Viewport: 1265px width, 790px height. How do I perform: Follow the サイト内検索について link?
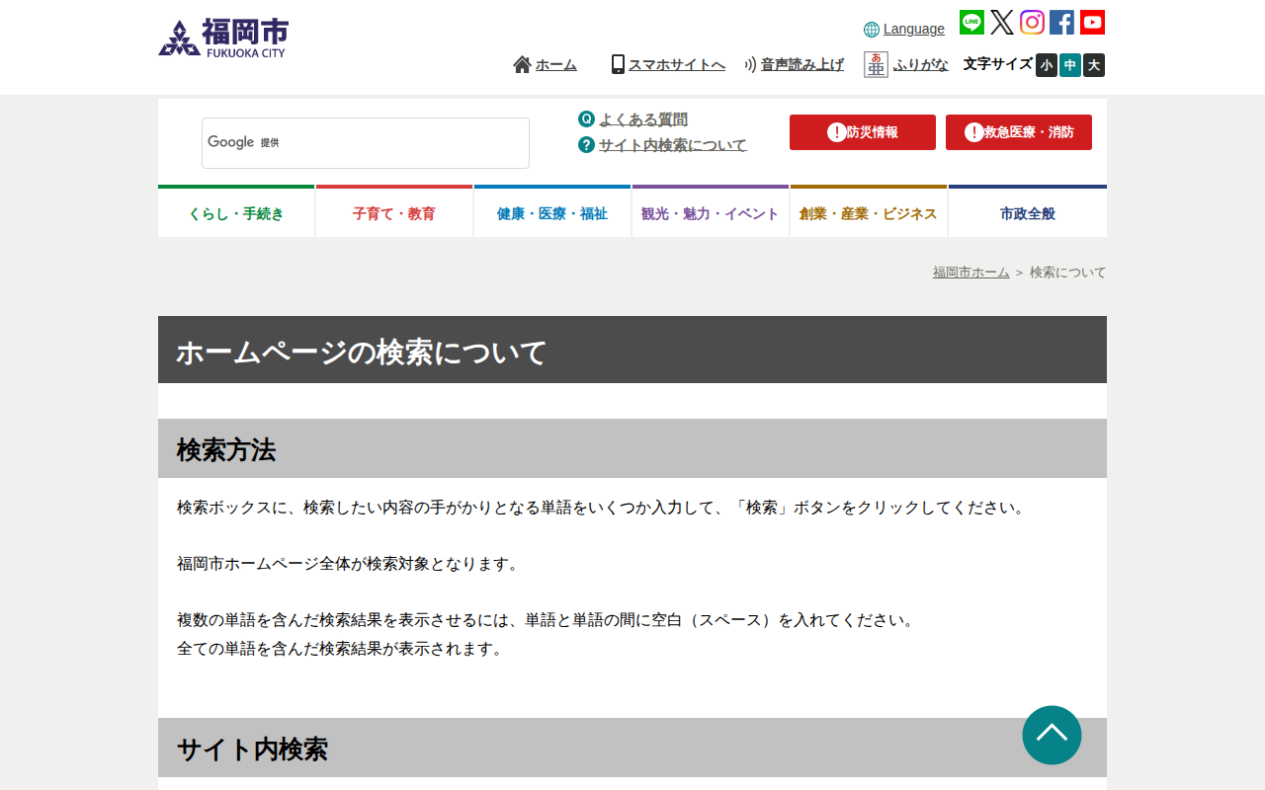672,144
